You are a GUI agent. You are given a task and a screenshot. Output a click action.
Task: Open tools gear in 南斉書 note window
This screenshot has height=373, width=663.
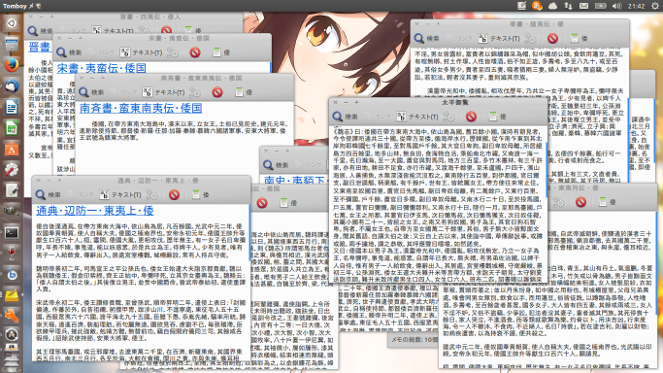coord(195,92)
